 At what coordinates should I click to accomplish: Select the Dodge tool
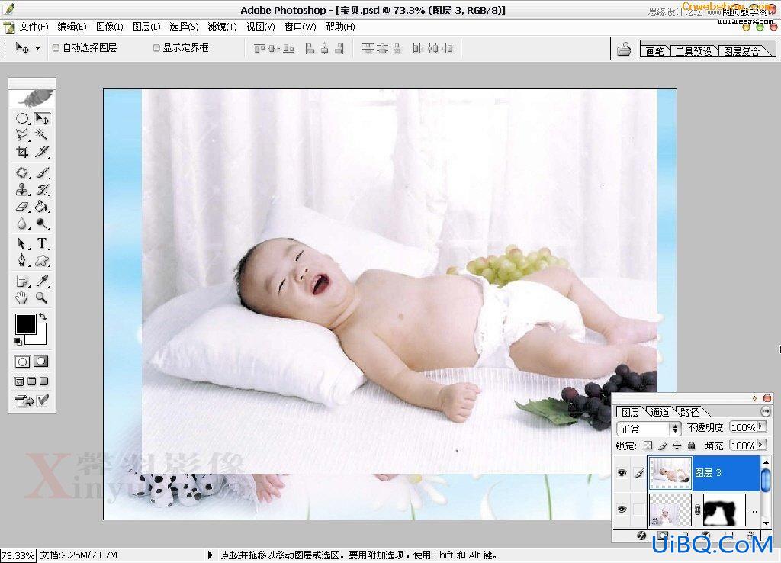point(42,224)
